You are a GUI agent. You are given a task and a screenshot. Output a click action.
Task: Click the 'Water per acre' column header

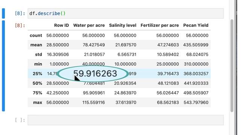click(x=89, y=25)
